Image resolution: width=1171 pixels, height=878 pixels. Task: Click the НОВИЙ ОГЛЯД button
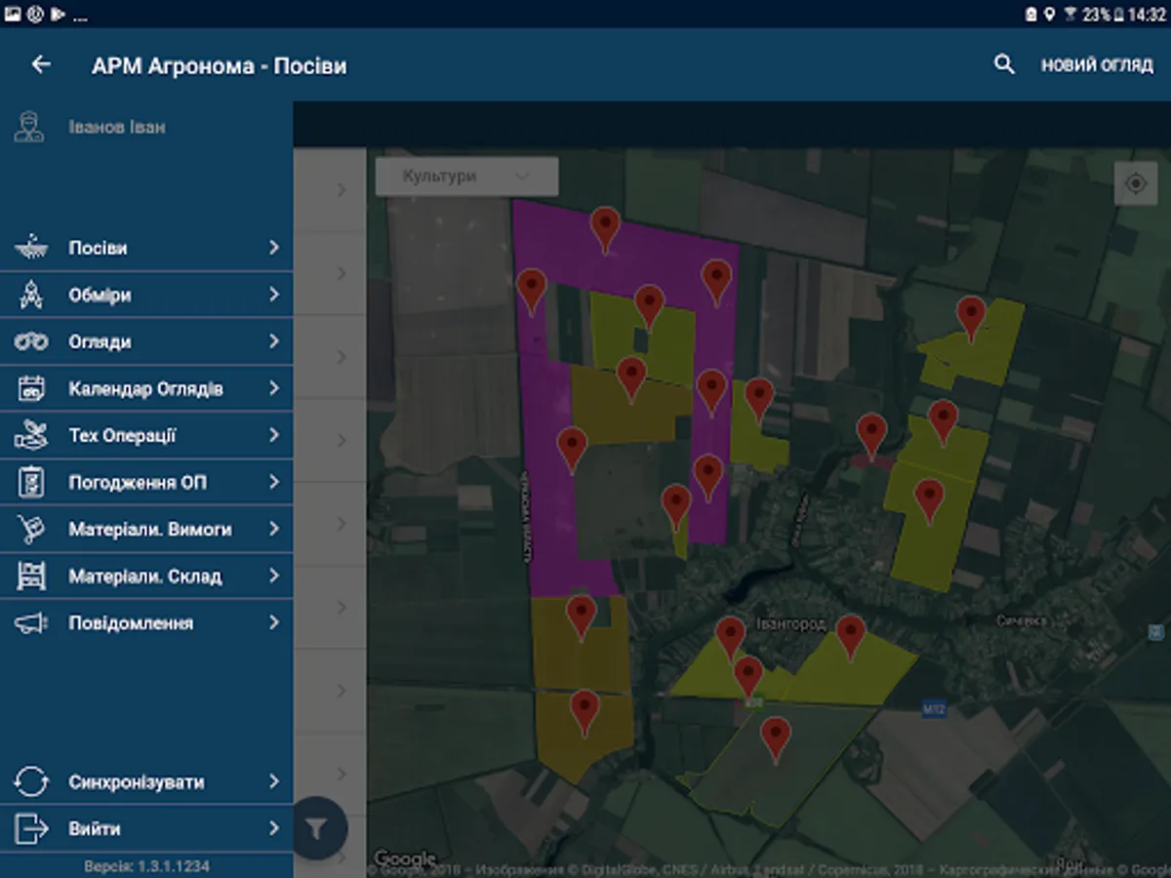tap(1097, 65)
